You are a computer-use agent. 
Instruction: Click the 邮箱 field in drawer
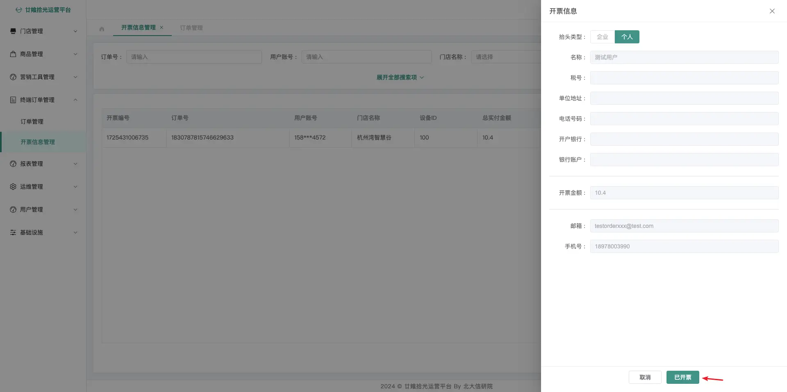click(685, 226)
